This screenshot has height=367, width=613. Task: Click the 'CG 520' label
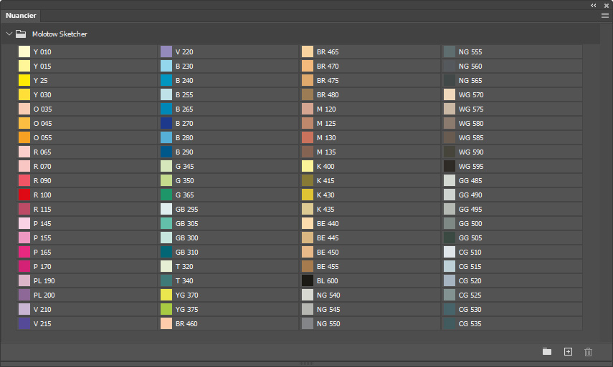click(x=470, y=281)
